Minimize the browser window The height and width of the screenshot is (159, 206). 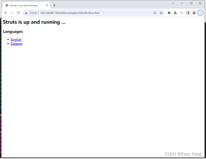[x=182, y=3]
